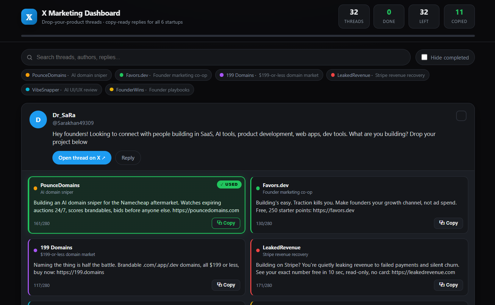Click the PounceDomains card heading
Viewport: 495px width, 305px height.
(x=60, y=185)
